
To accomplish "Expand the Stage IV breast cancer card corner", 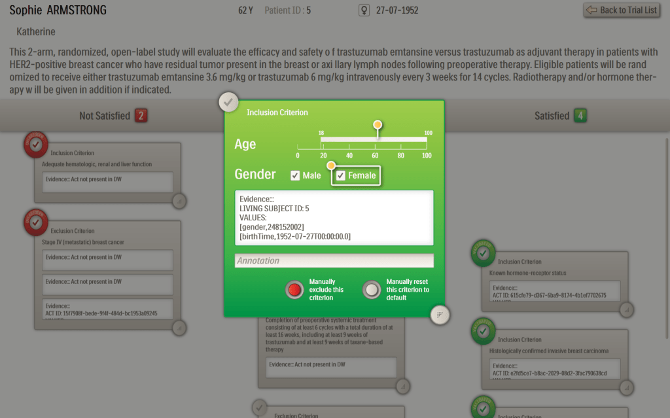I will 179,327.
